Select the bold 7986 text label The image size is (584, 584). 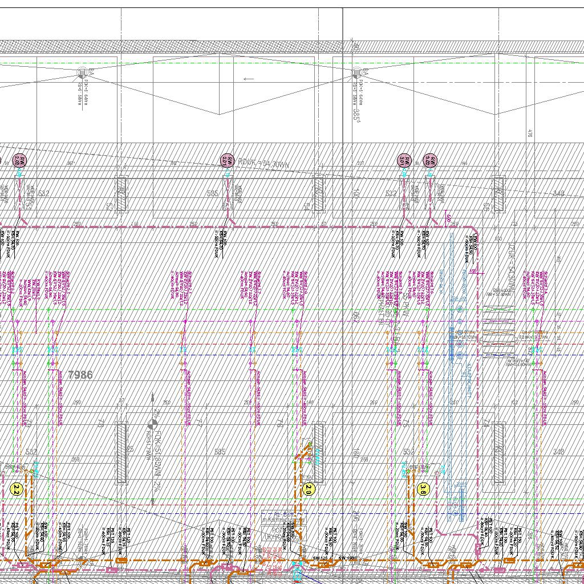pos(80,375)
